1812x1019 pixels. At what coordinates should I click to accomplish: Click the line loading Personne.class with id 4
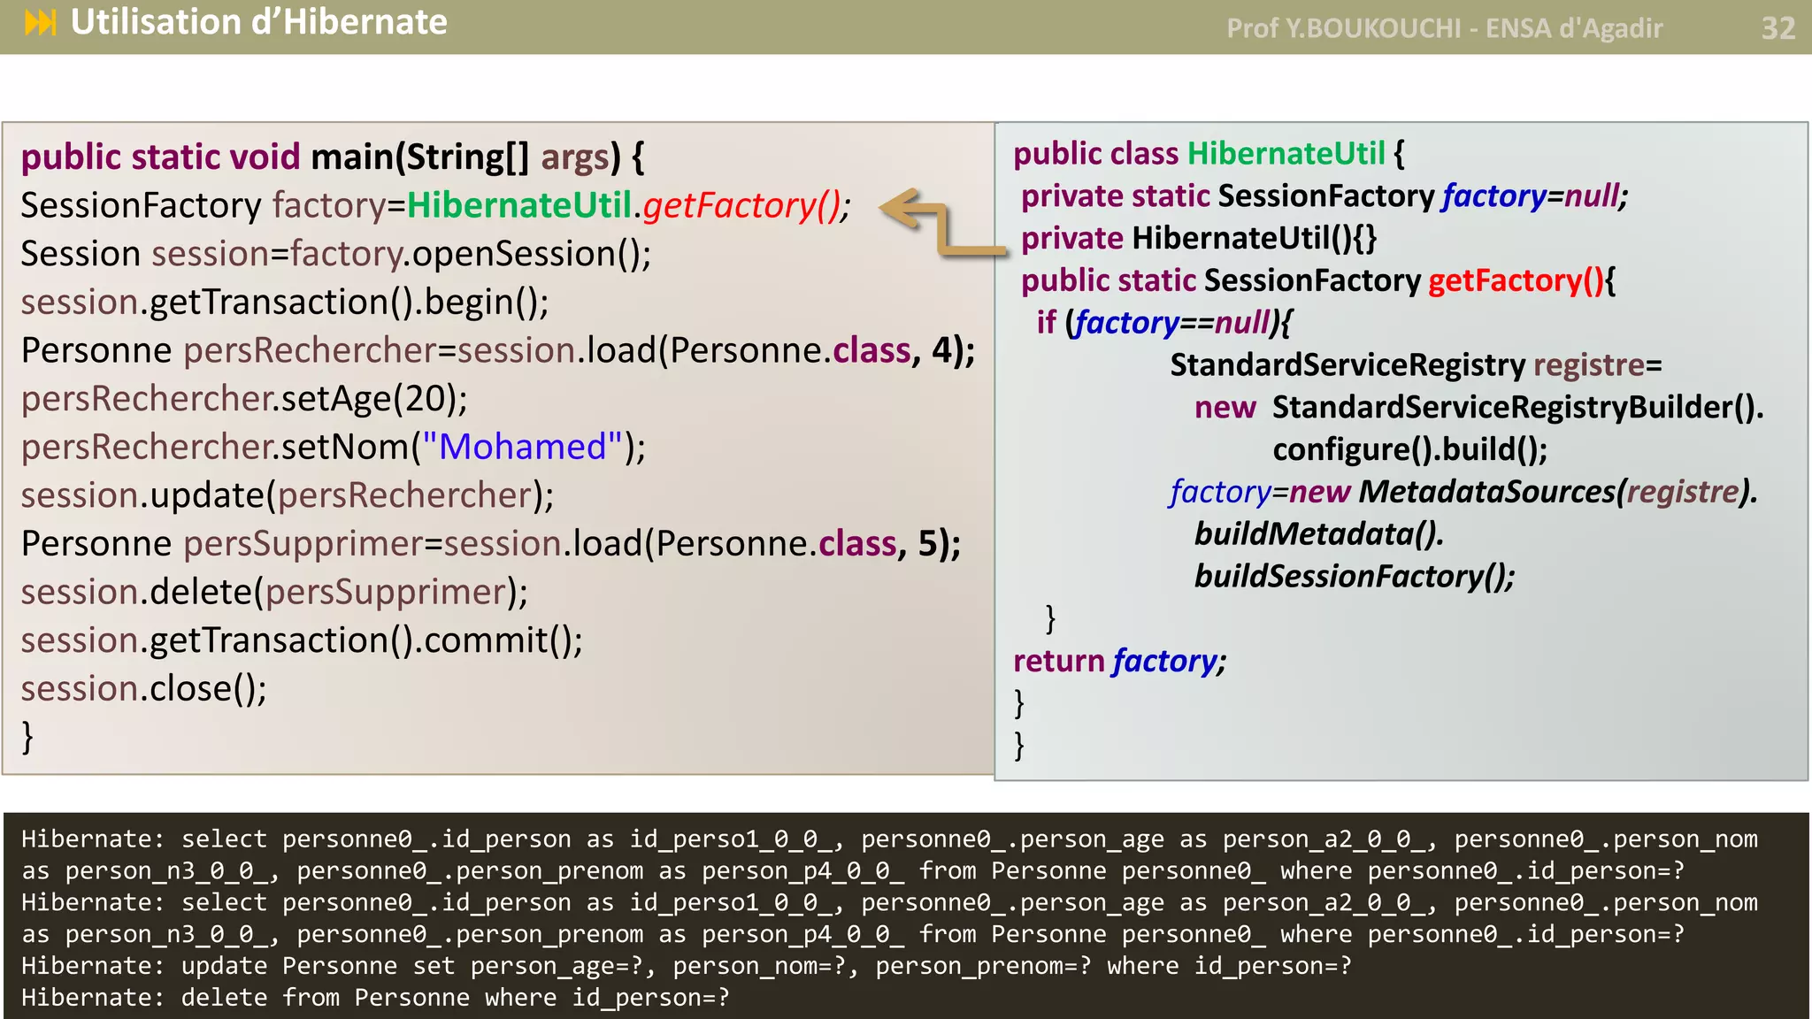coord(498,350)
